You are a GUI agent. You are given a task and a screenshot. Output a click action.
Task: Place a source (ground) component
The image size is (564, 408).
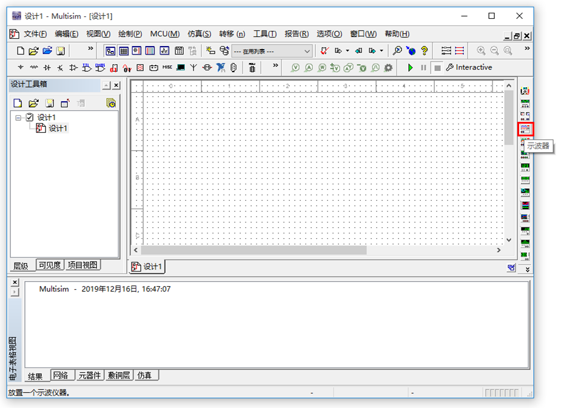click(21, 67)
